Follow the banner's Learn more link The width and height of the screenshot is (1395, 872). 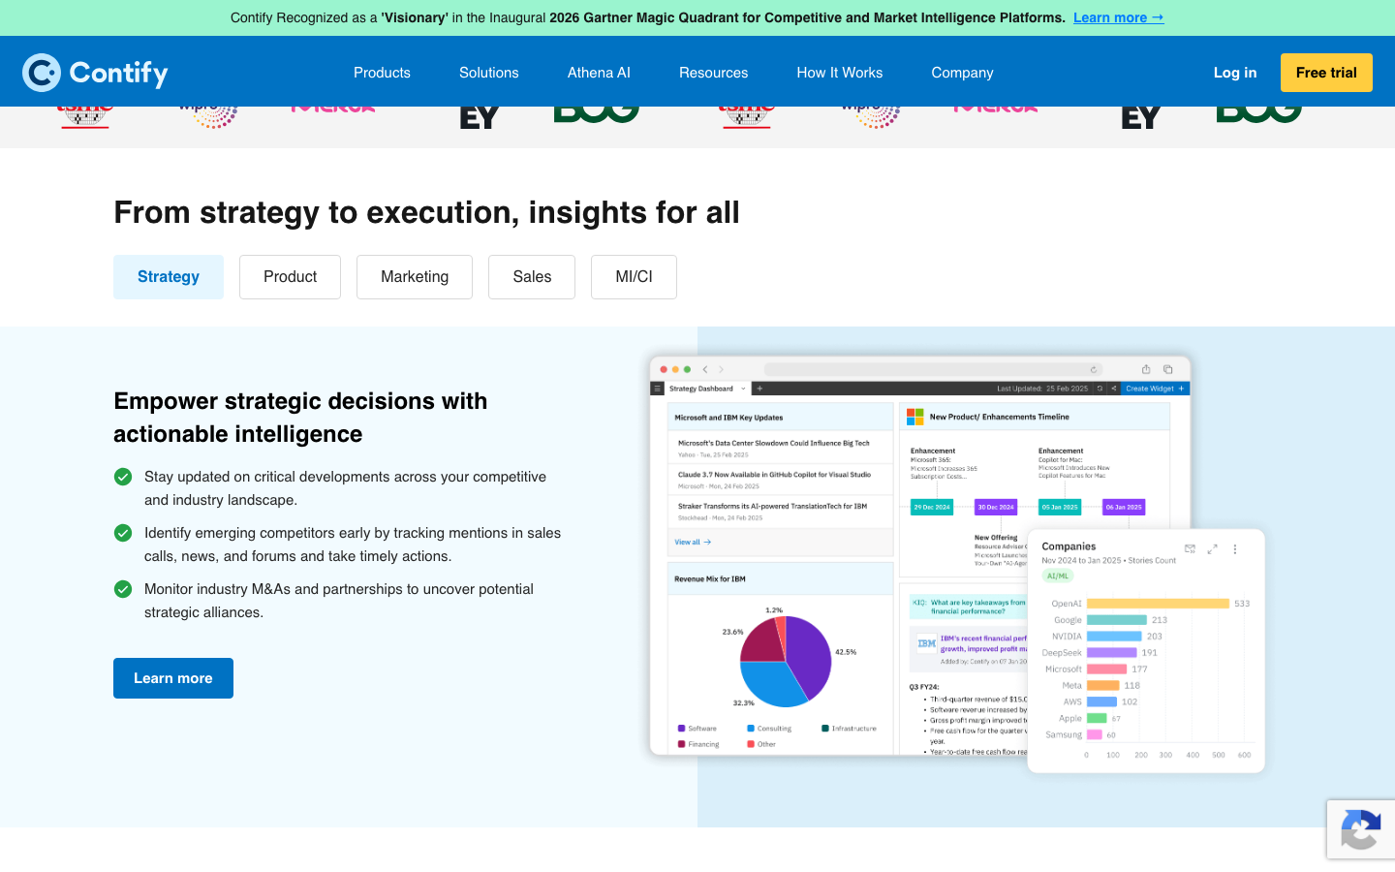pos(1118,17)
